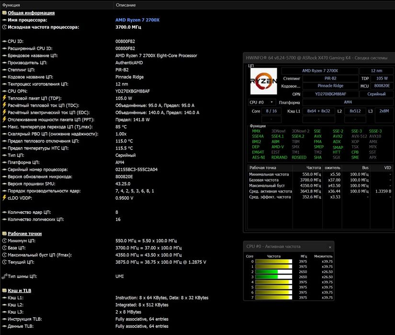
Task: Click the Core 7 frequency bar
Action: click(273, 298)
